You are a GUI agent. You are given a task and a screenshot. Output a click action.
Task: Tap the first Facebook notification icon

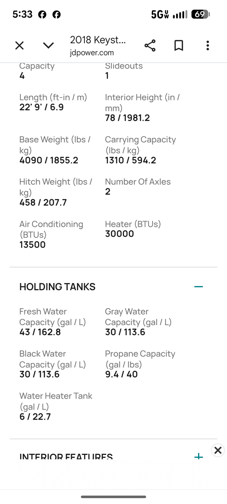(42, 14)
